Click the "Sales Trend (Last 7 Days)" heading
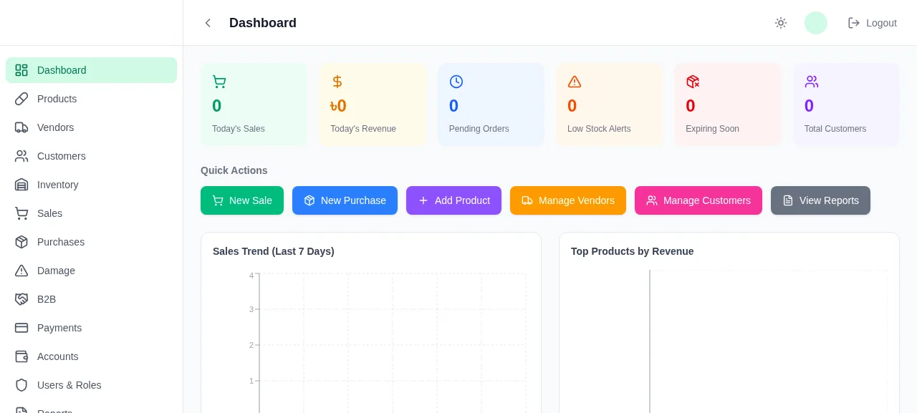917x413 pixels. click(x=274, y=251)
